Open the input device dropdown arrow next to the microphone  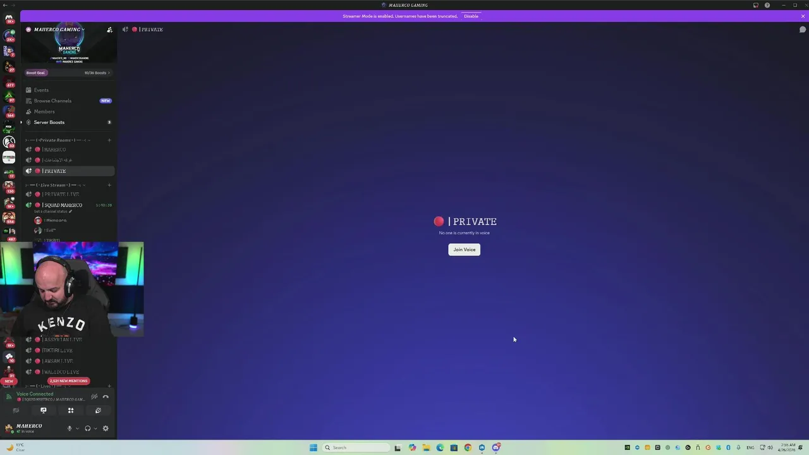pos(78,428)
